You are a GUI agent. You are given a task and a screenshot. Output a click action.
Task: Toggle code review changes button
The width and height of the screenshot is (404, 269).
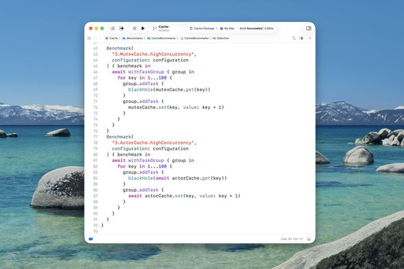(294, 38)
